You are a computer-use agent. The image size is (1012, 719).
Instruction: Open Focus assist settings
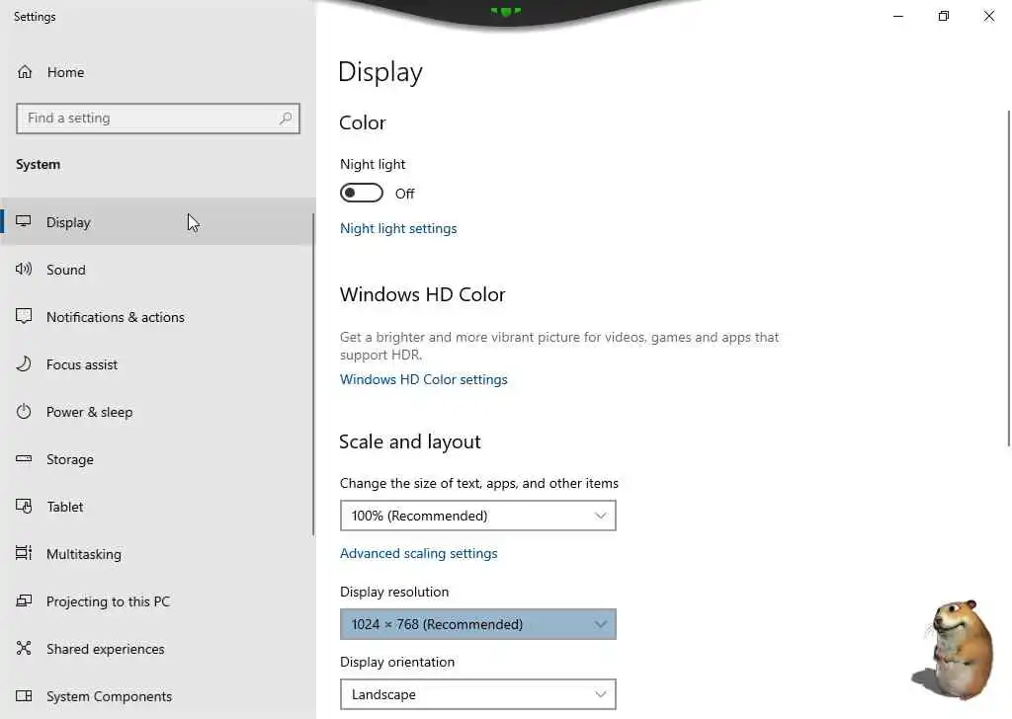point(157,364)
